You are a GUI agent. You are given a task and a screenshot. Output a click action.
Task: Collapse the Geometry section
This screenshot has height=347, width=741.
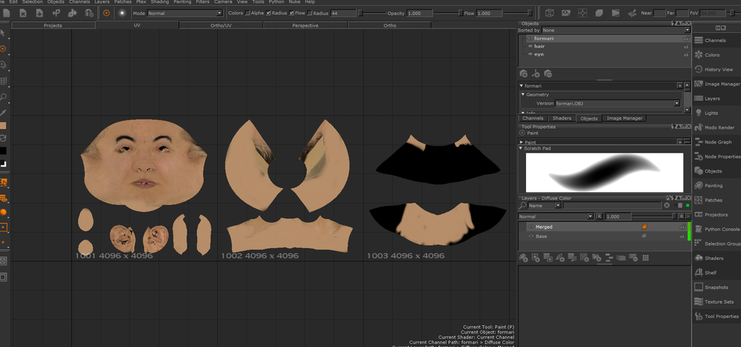[523, 95]
